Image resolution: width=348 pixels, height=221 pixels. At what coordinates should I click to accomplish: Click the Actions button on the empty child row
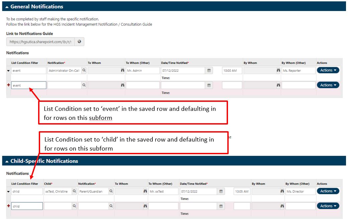pos(328,206)
